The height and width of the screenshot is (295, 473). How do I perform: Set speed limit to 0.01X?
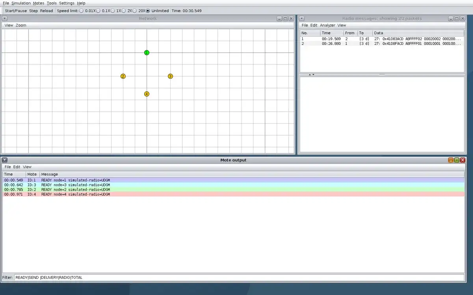click(x=82, y=11)
